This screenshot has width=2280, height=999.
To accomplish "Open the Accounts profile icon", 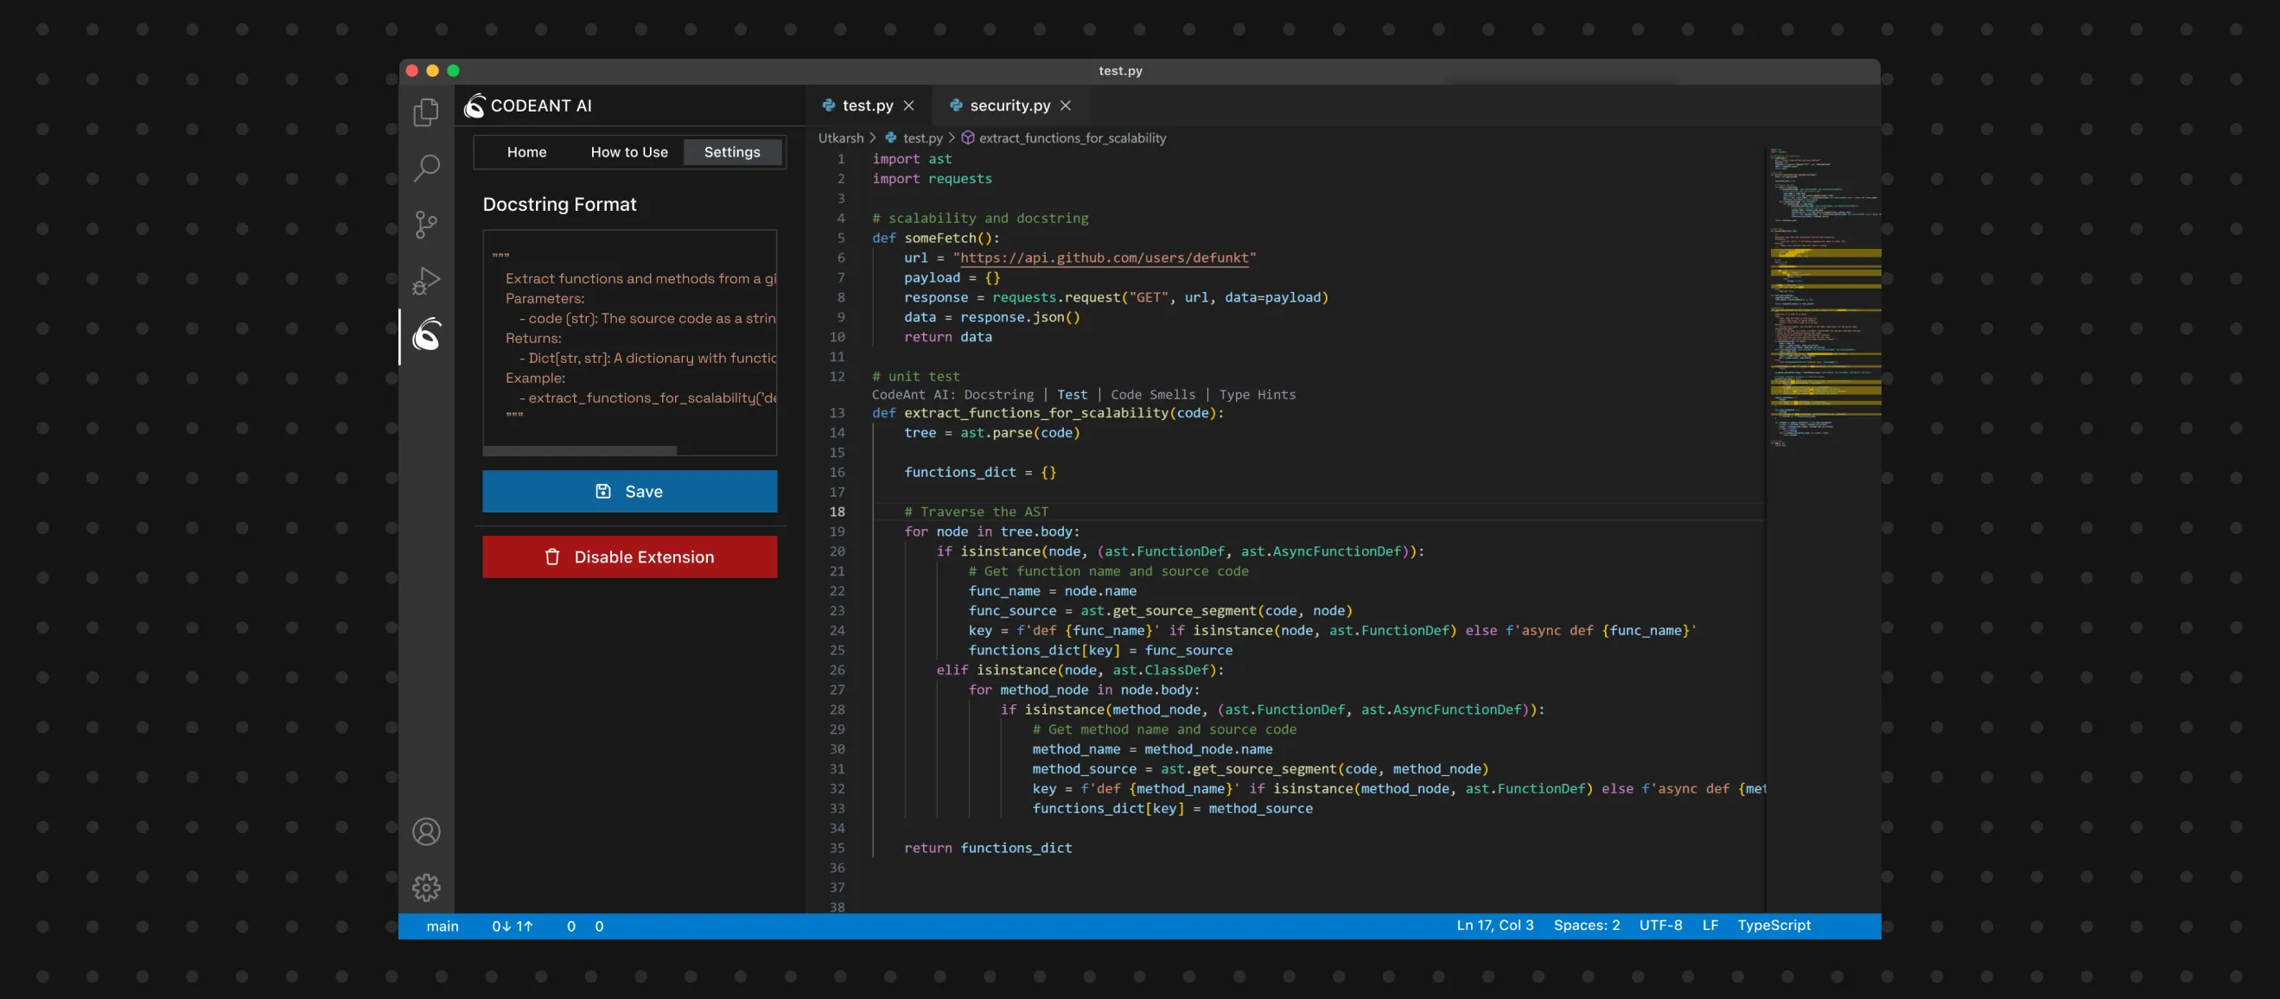I will 426,831.
